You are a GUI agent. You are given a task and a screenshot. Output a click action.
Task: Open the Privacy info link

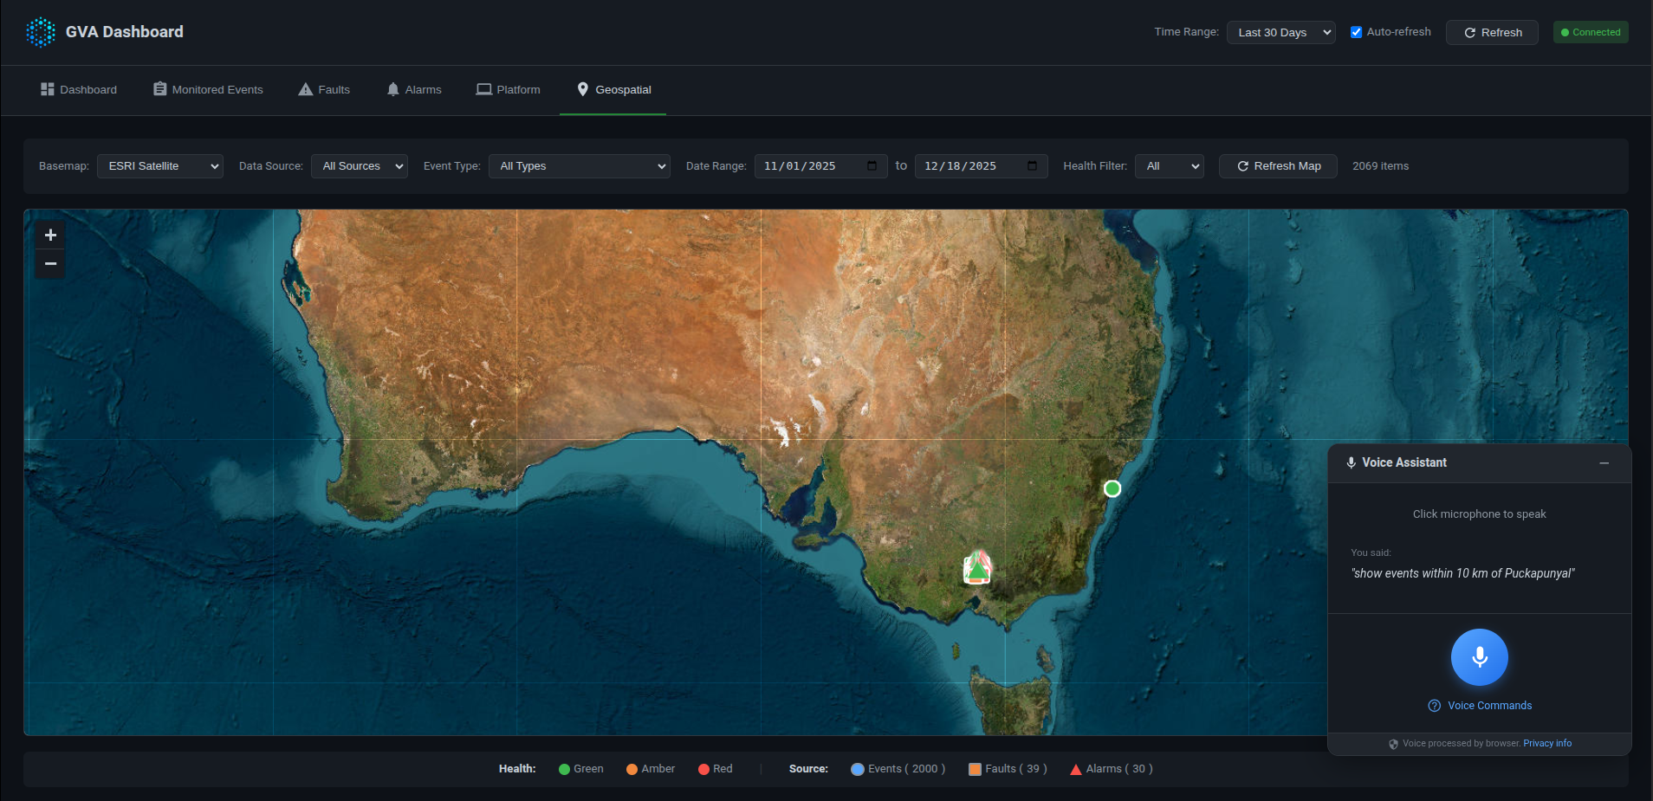[x=1546, y=744]
